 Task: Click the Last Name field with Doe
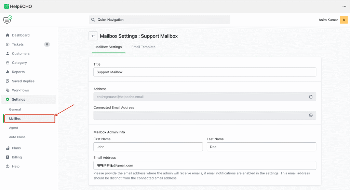pyautogui.click(x=261, y=147)
